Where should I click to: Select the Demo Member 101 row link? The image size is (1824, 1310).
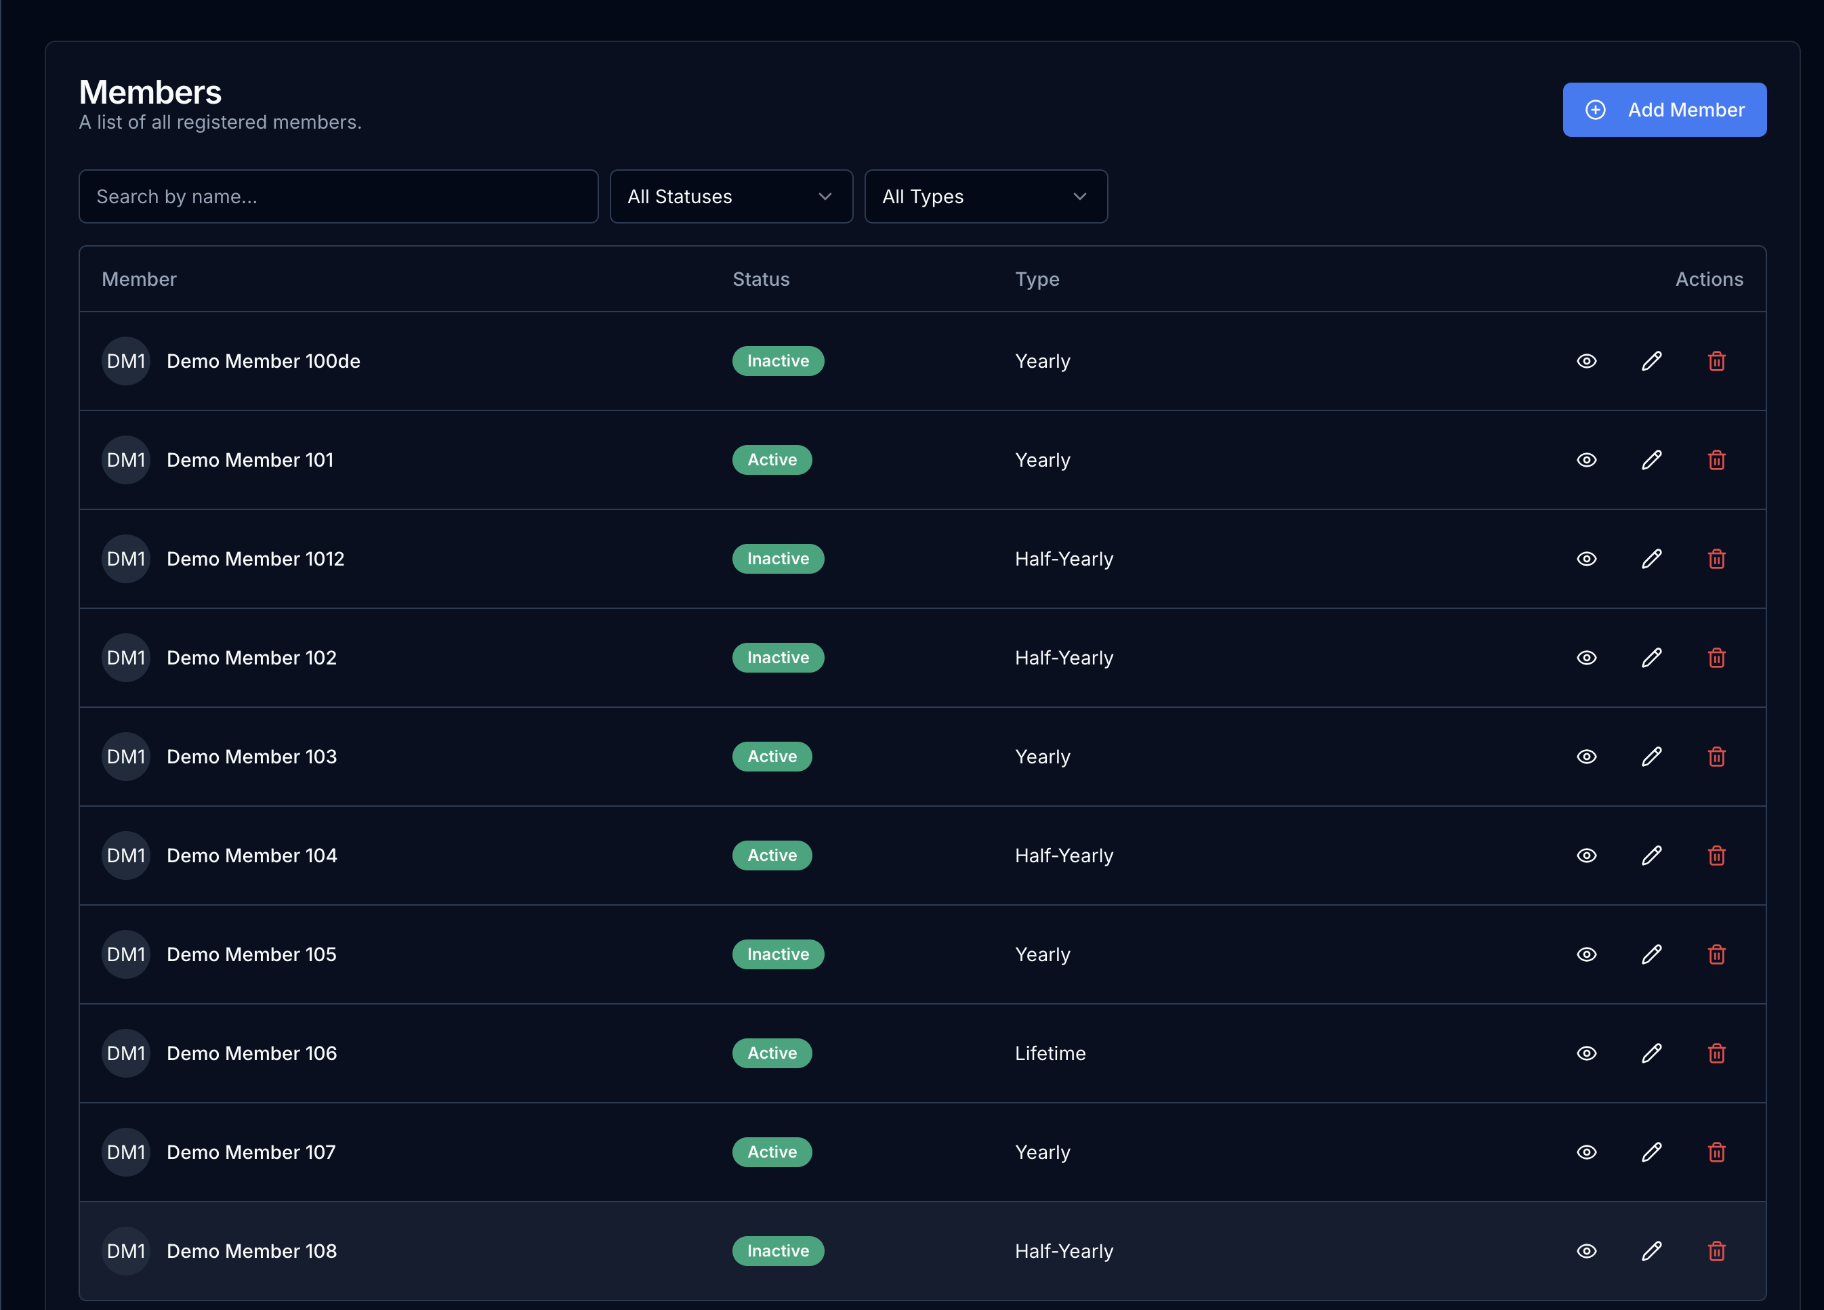click(250, 460)
